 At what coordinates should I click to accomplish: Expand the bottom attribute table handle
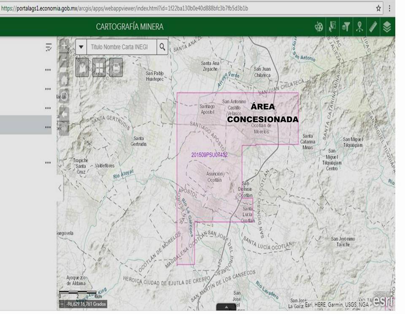[226, 307]
